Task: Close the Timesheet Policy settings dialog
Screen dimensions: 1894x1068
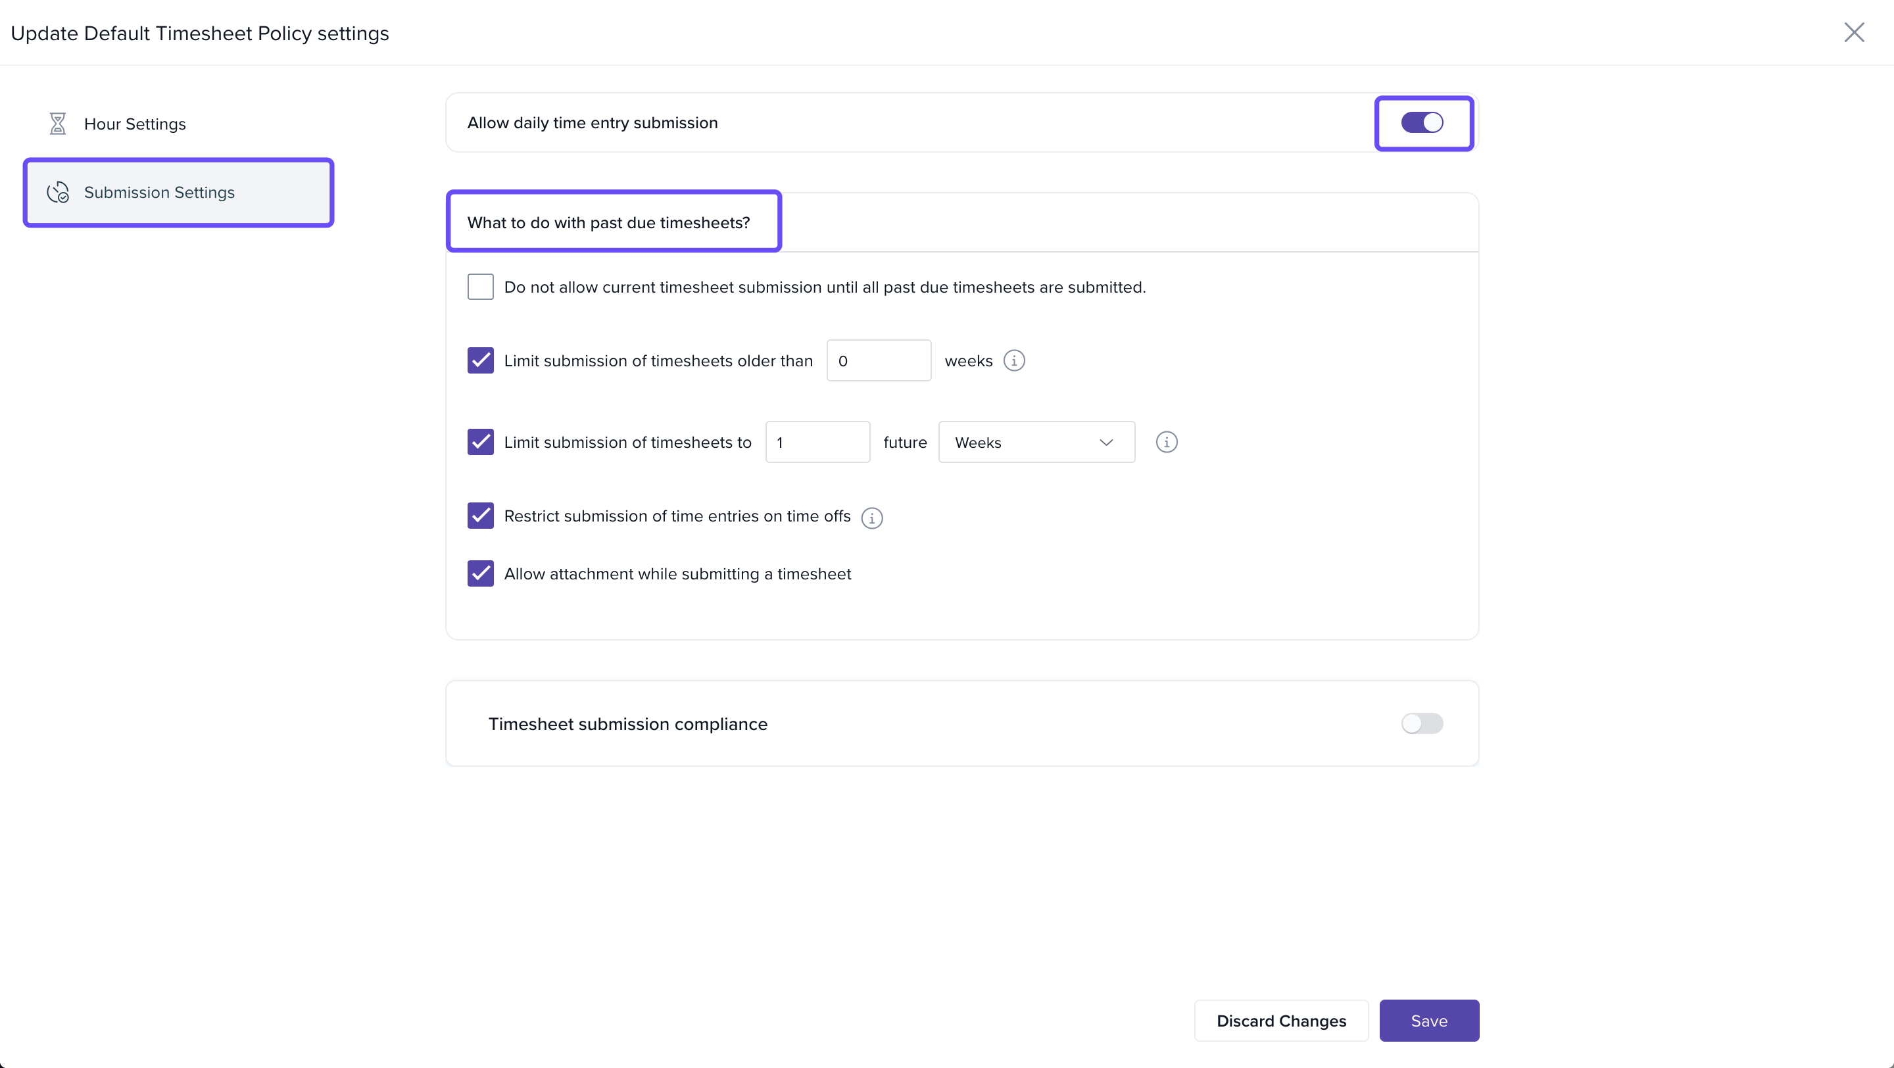Action: click(1854, 33)
